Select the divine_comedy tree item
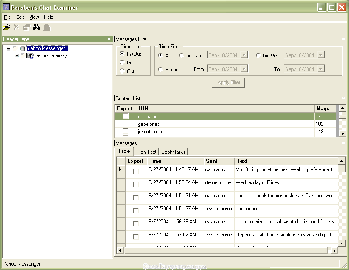 click(51, 56)
